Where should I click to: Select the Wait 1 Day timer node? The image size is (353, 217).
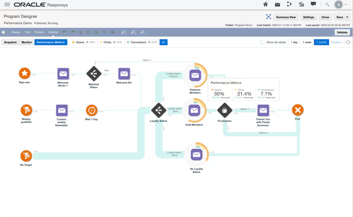(91, 110)
